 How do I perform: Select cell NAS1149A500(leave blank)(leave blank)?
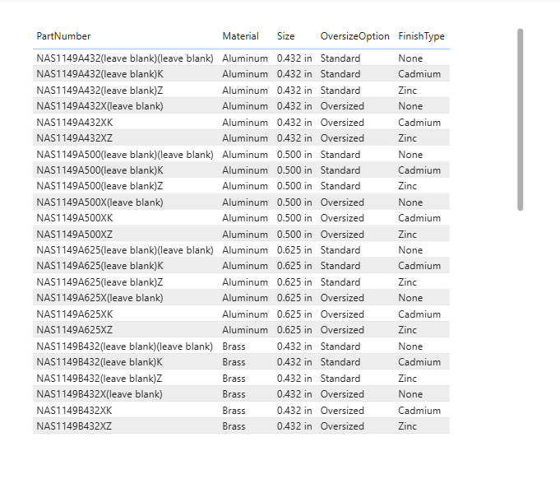125,155
